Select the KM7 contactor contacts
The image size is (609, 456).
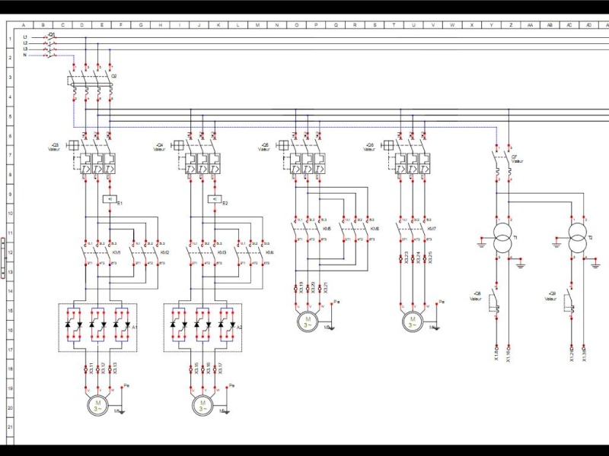[x=413, y=230]
